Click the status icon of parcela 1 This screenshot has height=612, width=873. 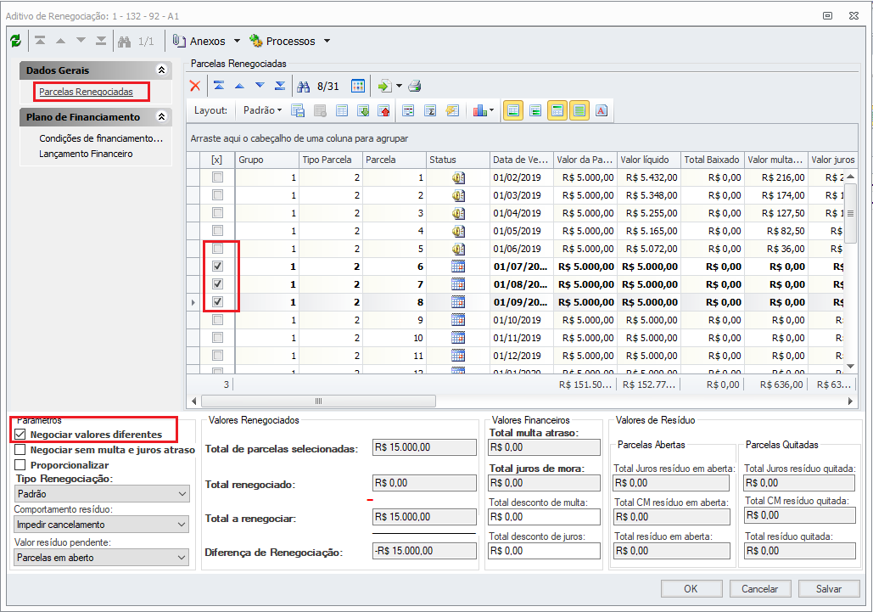(x=458, y=177)
